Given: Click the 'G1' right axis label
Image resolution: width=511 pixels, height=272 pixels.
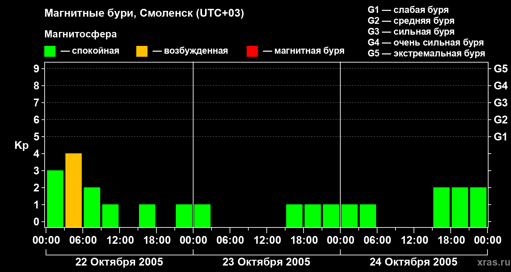Looking at the screenshot, I should (x=501, y=137).
